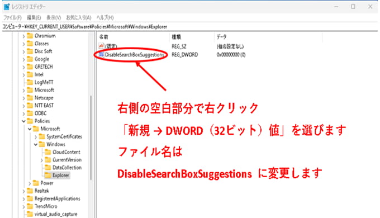This screenshot has width=380, height=218.
Task: Click the (値の設定なし) data cell
Action: tap(230, 46)
